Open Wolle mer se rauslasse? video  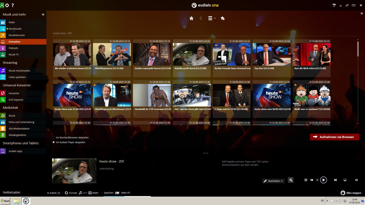pos(312,95)
